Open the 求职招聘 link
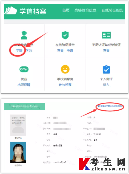 coord(24,85)
